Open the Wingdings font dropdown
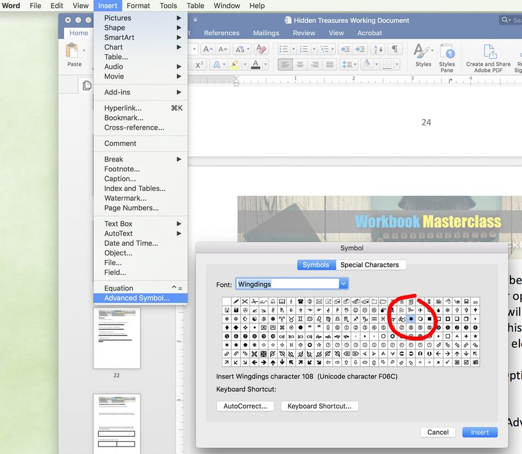522x454 pixels. click(x=343, y=284)
